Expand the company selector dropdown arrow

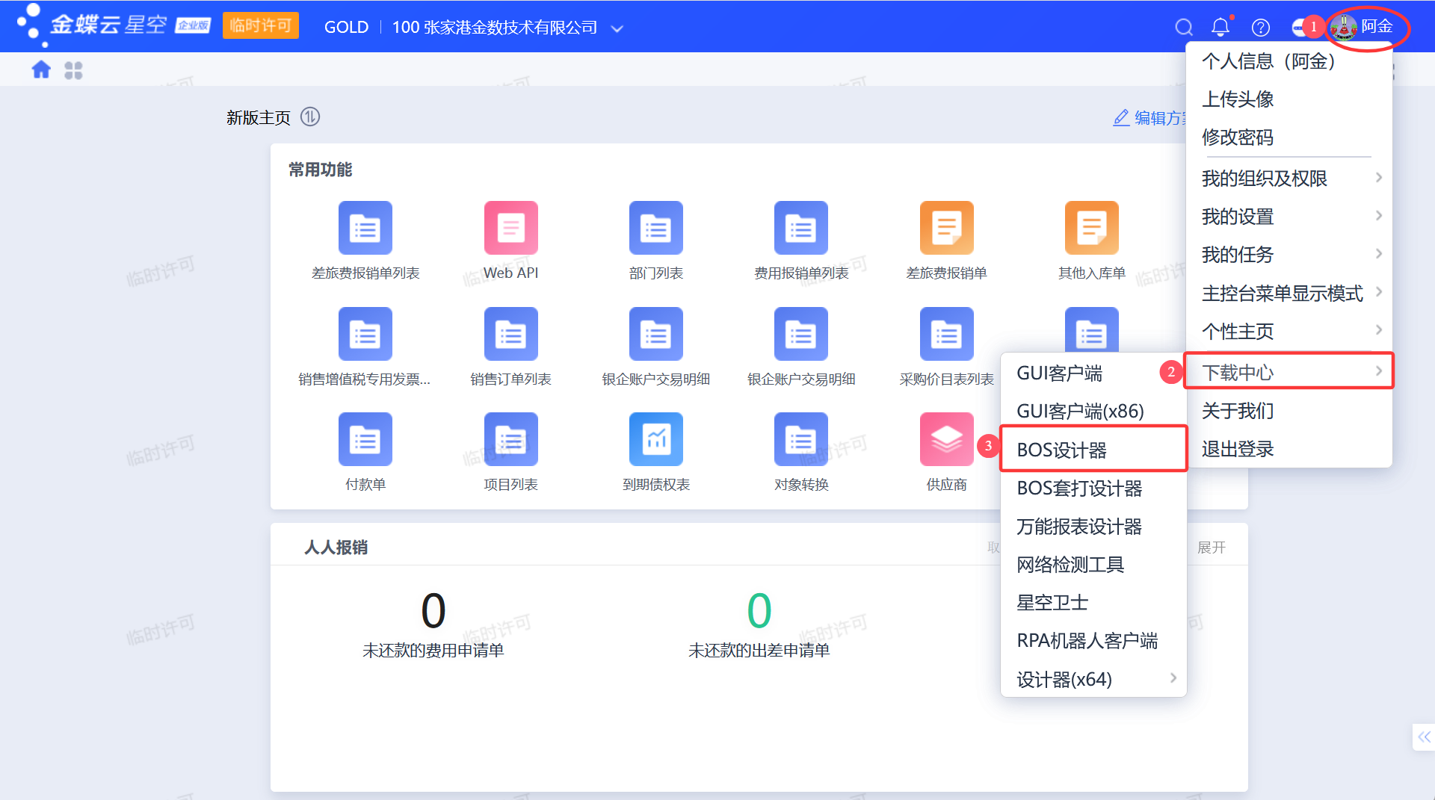[617, 28]
